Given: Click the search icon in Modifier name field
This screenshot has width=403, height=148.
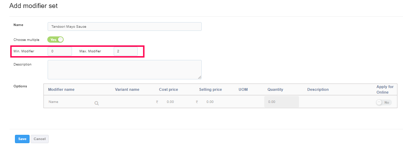Looking at the screenshot, I should tap(96, 103).
